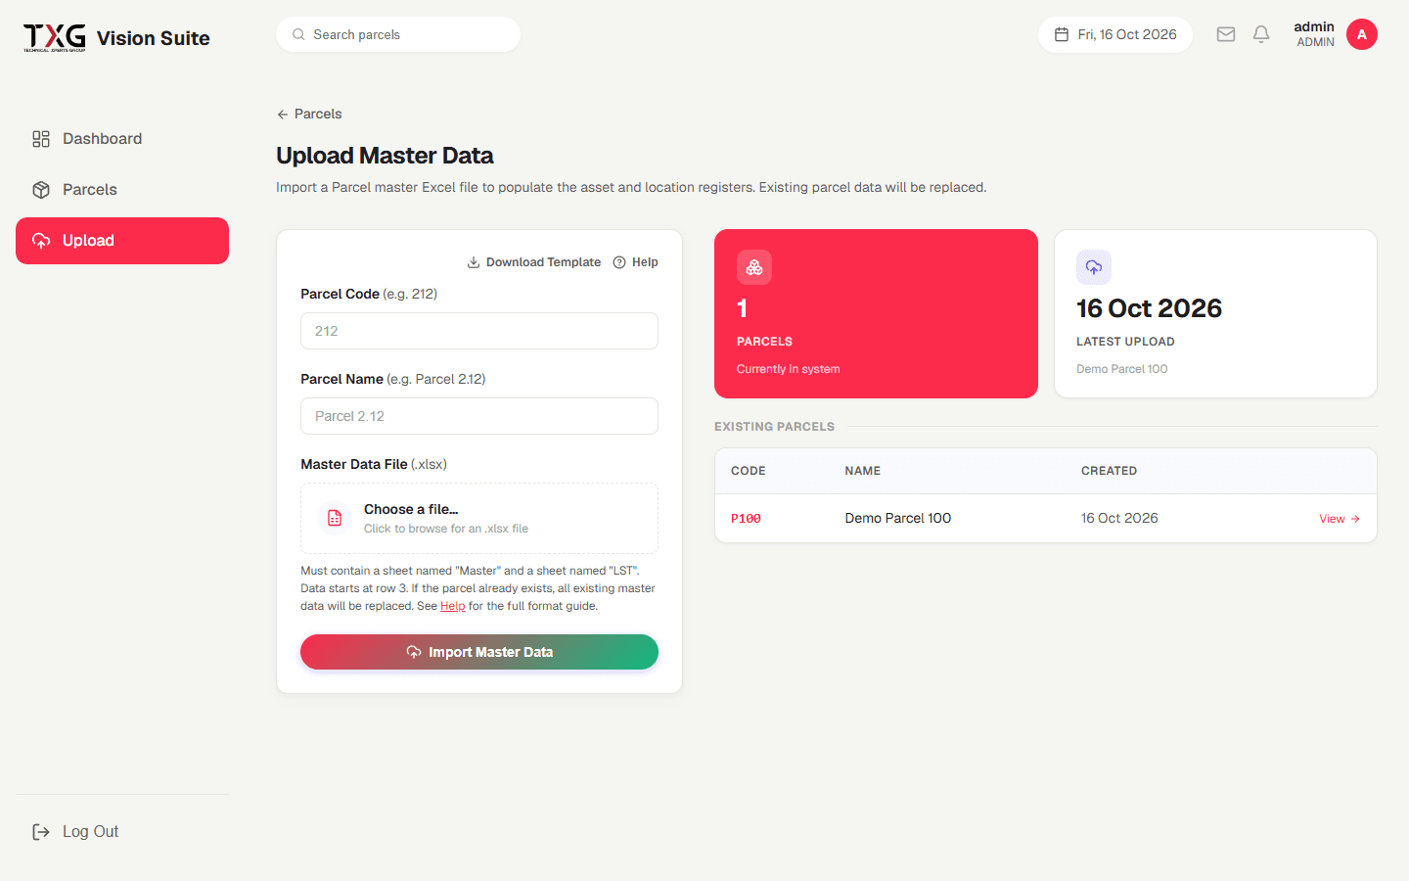Click the NAME column header
Viewport: 1409px width, 881px height.
(863, 471)
